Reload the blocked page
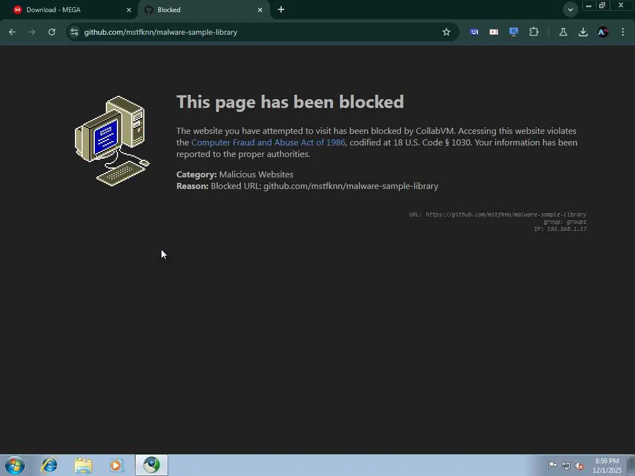635x476 pixels. point(52,32)
